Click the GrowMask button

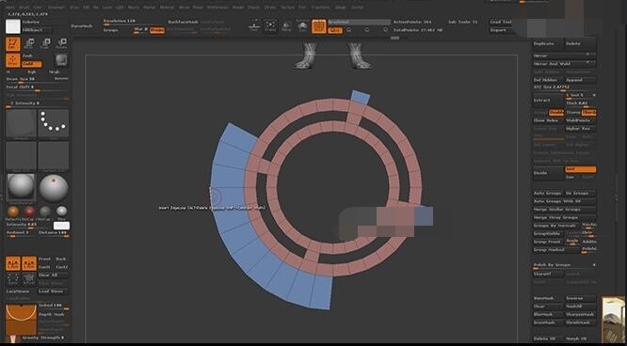pyautogui.click(x=548, y=322)
